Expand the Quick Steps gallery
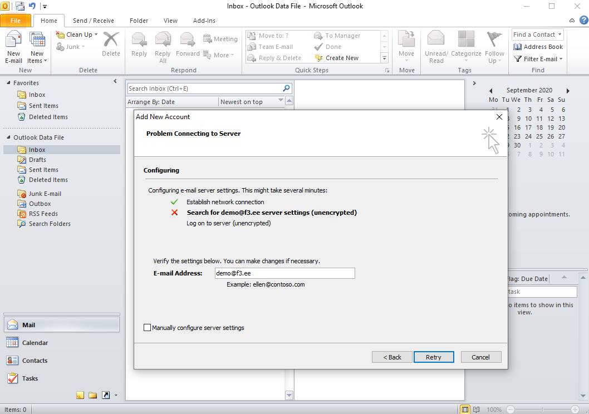 (x=384, y=58)
